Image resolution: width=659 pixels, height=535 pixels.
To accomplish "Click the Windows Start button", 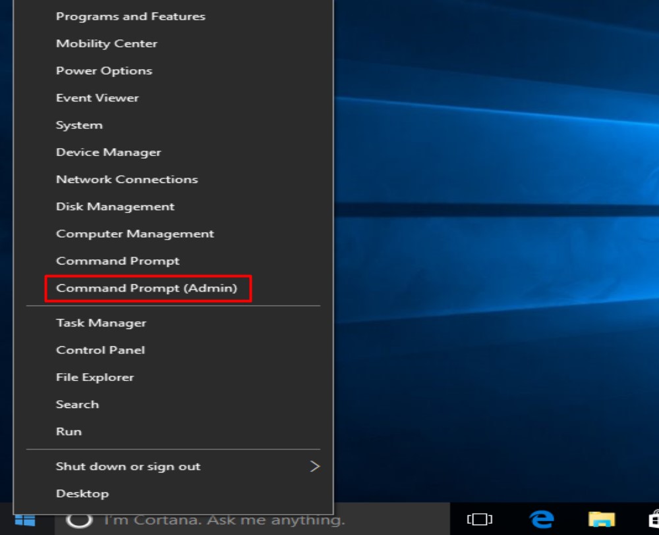I will coord(25,520).
